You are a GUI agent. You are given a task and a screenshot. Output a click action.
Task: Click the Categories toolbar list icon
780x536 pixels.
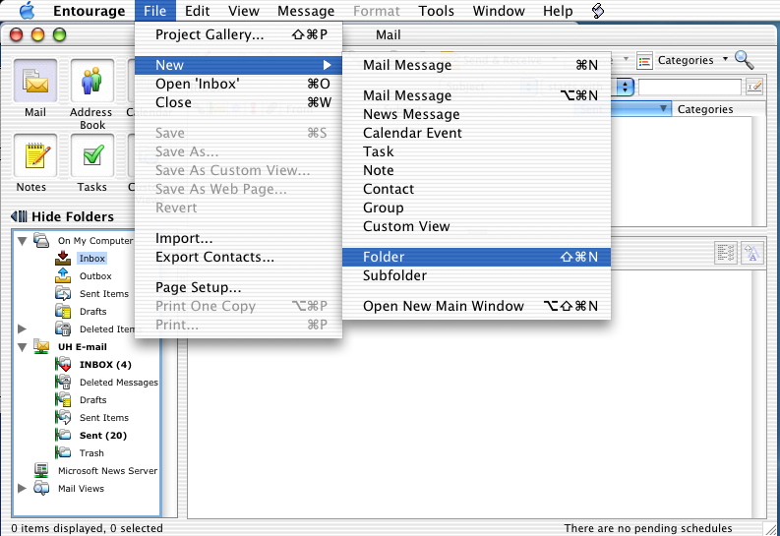coord(644,61)
